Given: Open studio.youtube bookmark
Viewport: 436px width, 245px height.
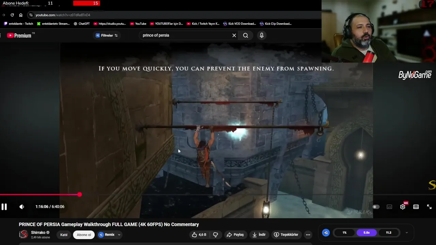Looking at the screenshot, I should tap(110, 24).
